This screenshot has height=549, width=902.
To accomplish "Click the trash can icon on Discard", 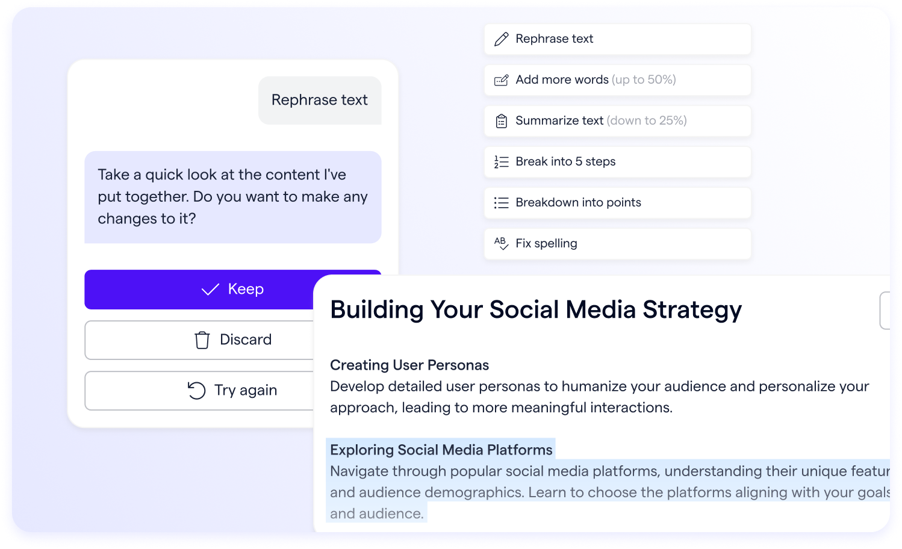I will 202,340.
